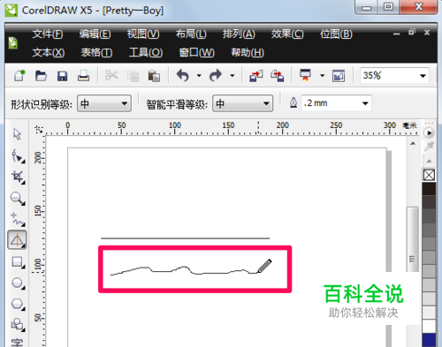Click the palette flyout arrow button

coord(429,133)
